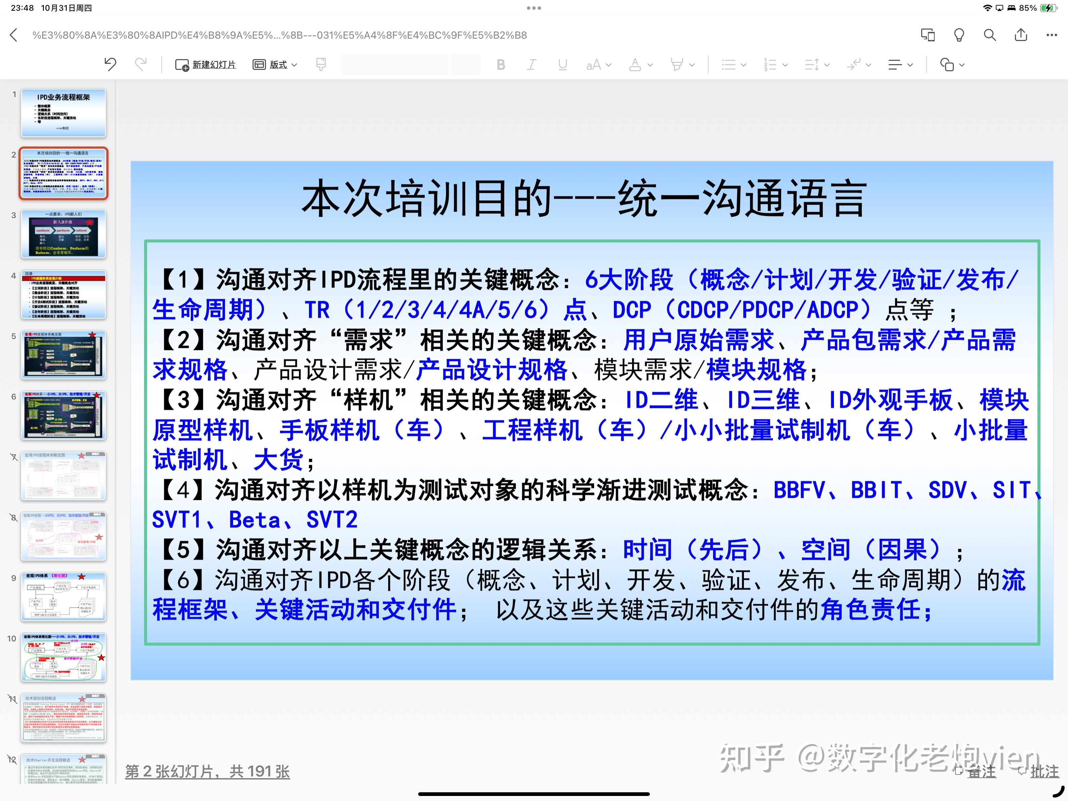
Task: Tap the back arrow to exit the document
Action: (13, 35)
